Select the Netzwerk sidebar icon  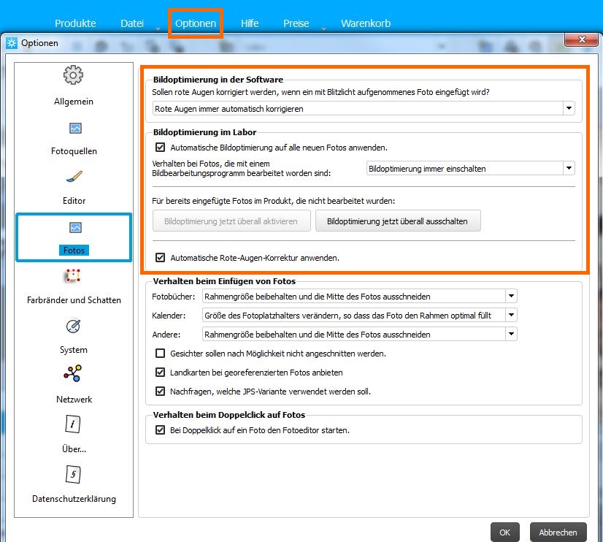[x=73, y=375]
